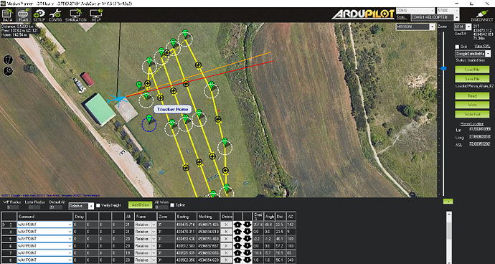Enable the Grid checkbox
Image resolution: width=495 pixels, height=264 pixels.
pos(458,47)
